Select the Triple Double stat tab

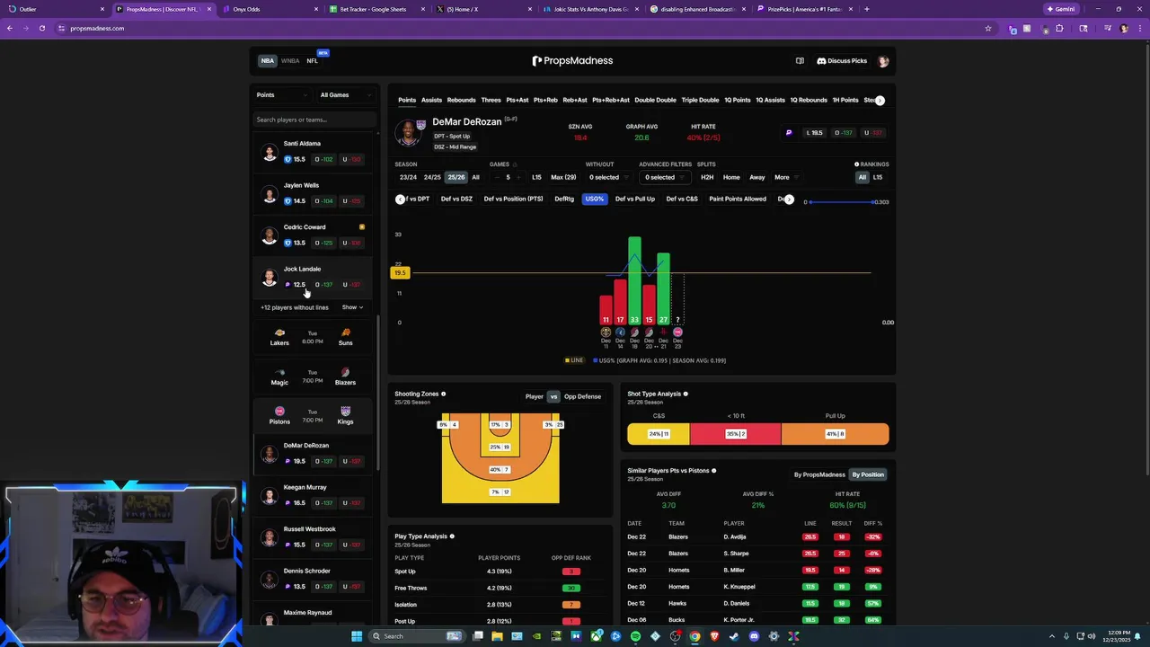700,100
